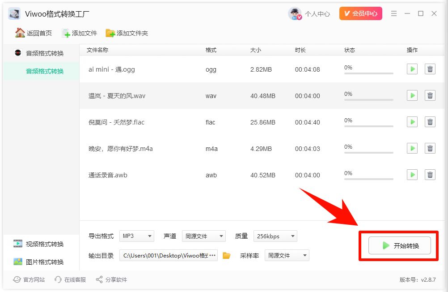Play ai mini - 遇.ogg file
This screenshot has width=448, height=292.
pyautogui.click(x=412, y=69)
